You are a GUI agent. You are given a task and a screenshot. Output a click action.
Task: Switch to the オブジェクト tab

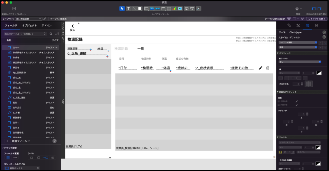pos(29,26)
